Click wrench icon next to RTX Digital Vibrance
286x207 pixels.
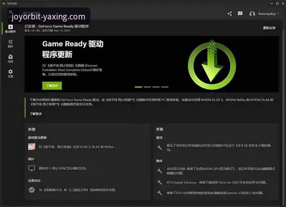click(159, 182)
